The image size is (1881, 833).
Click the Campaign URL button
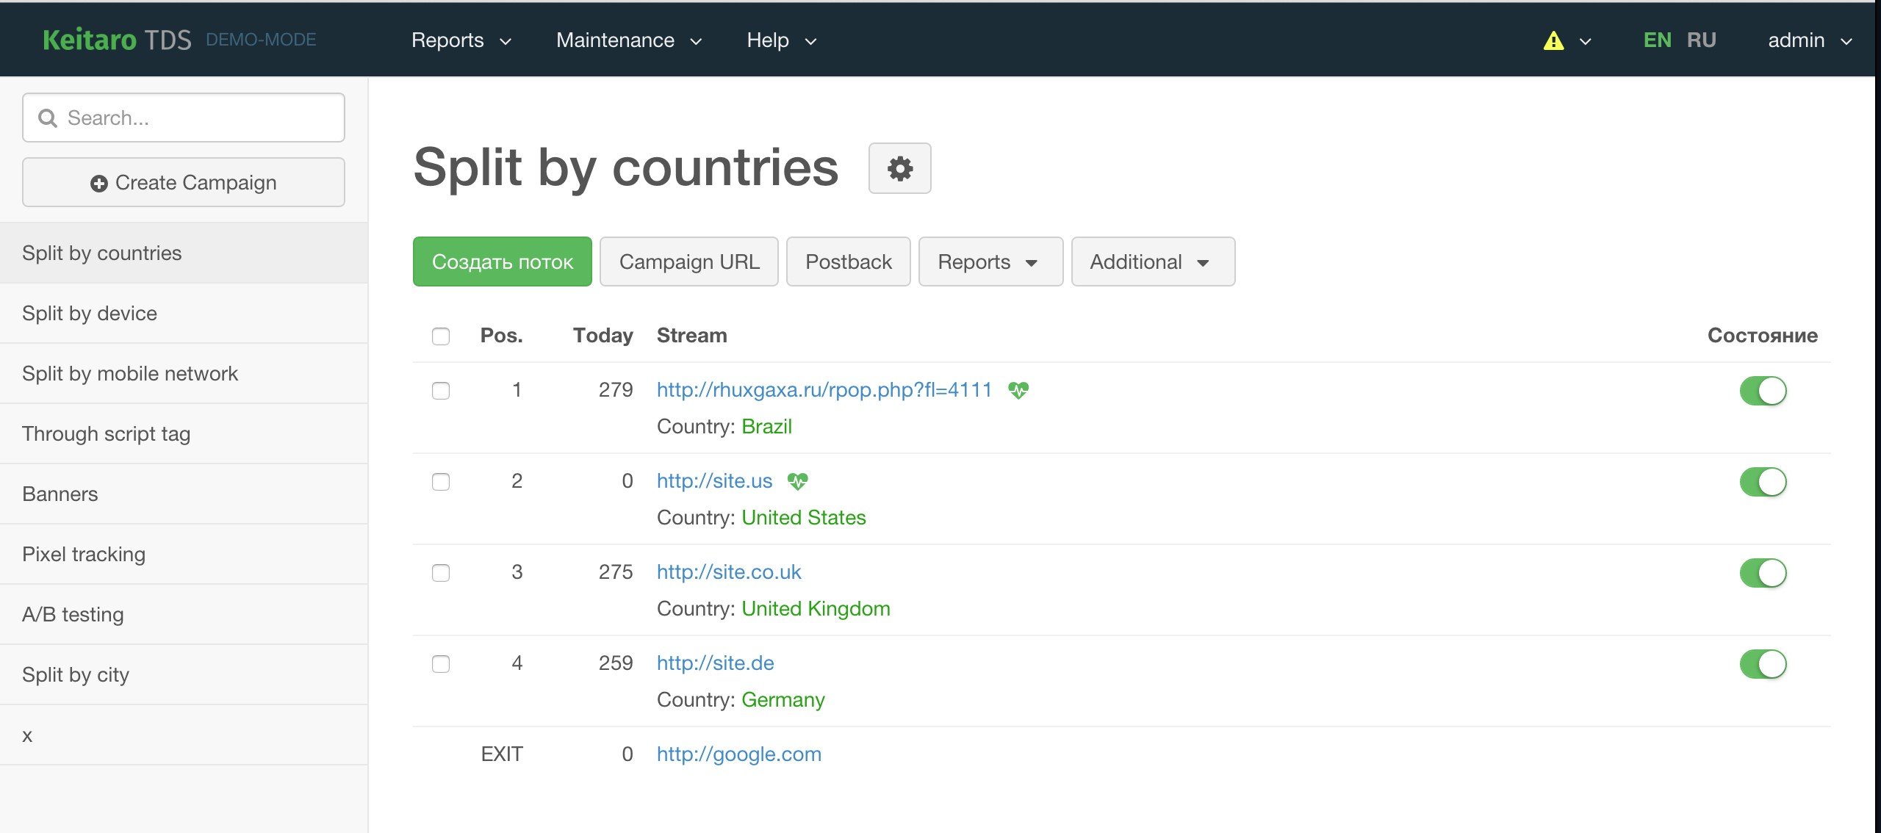pos(688,262)
